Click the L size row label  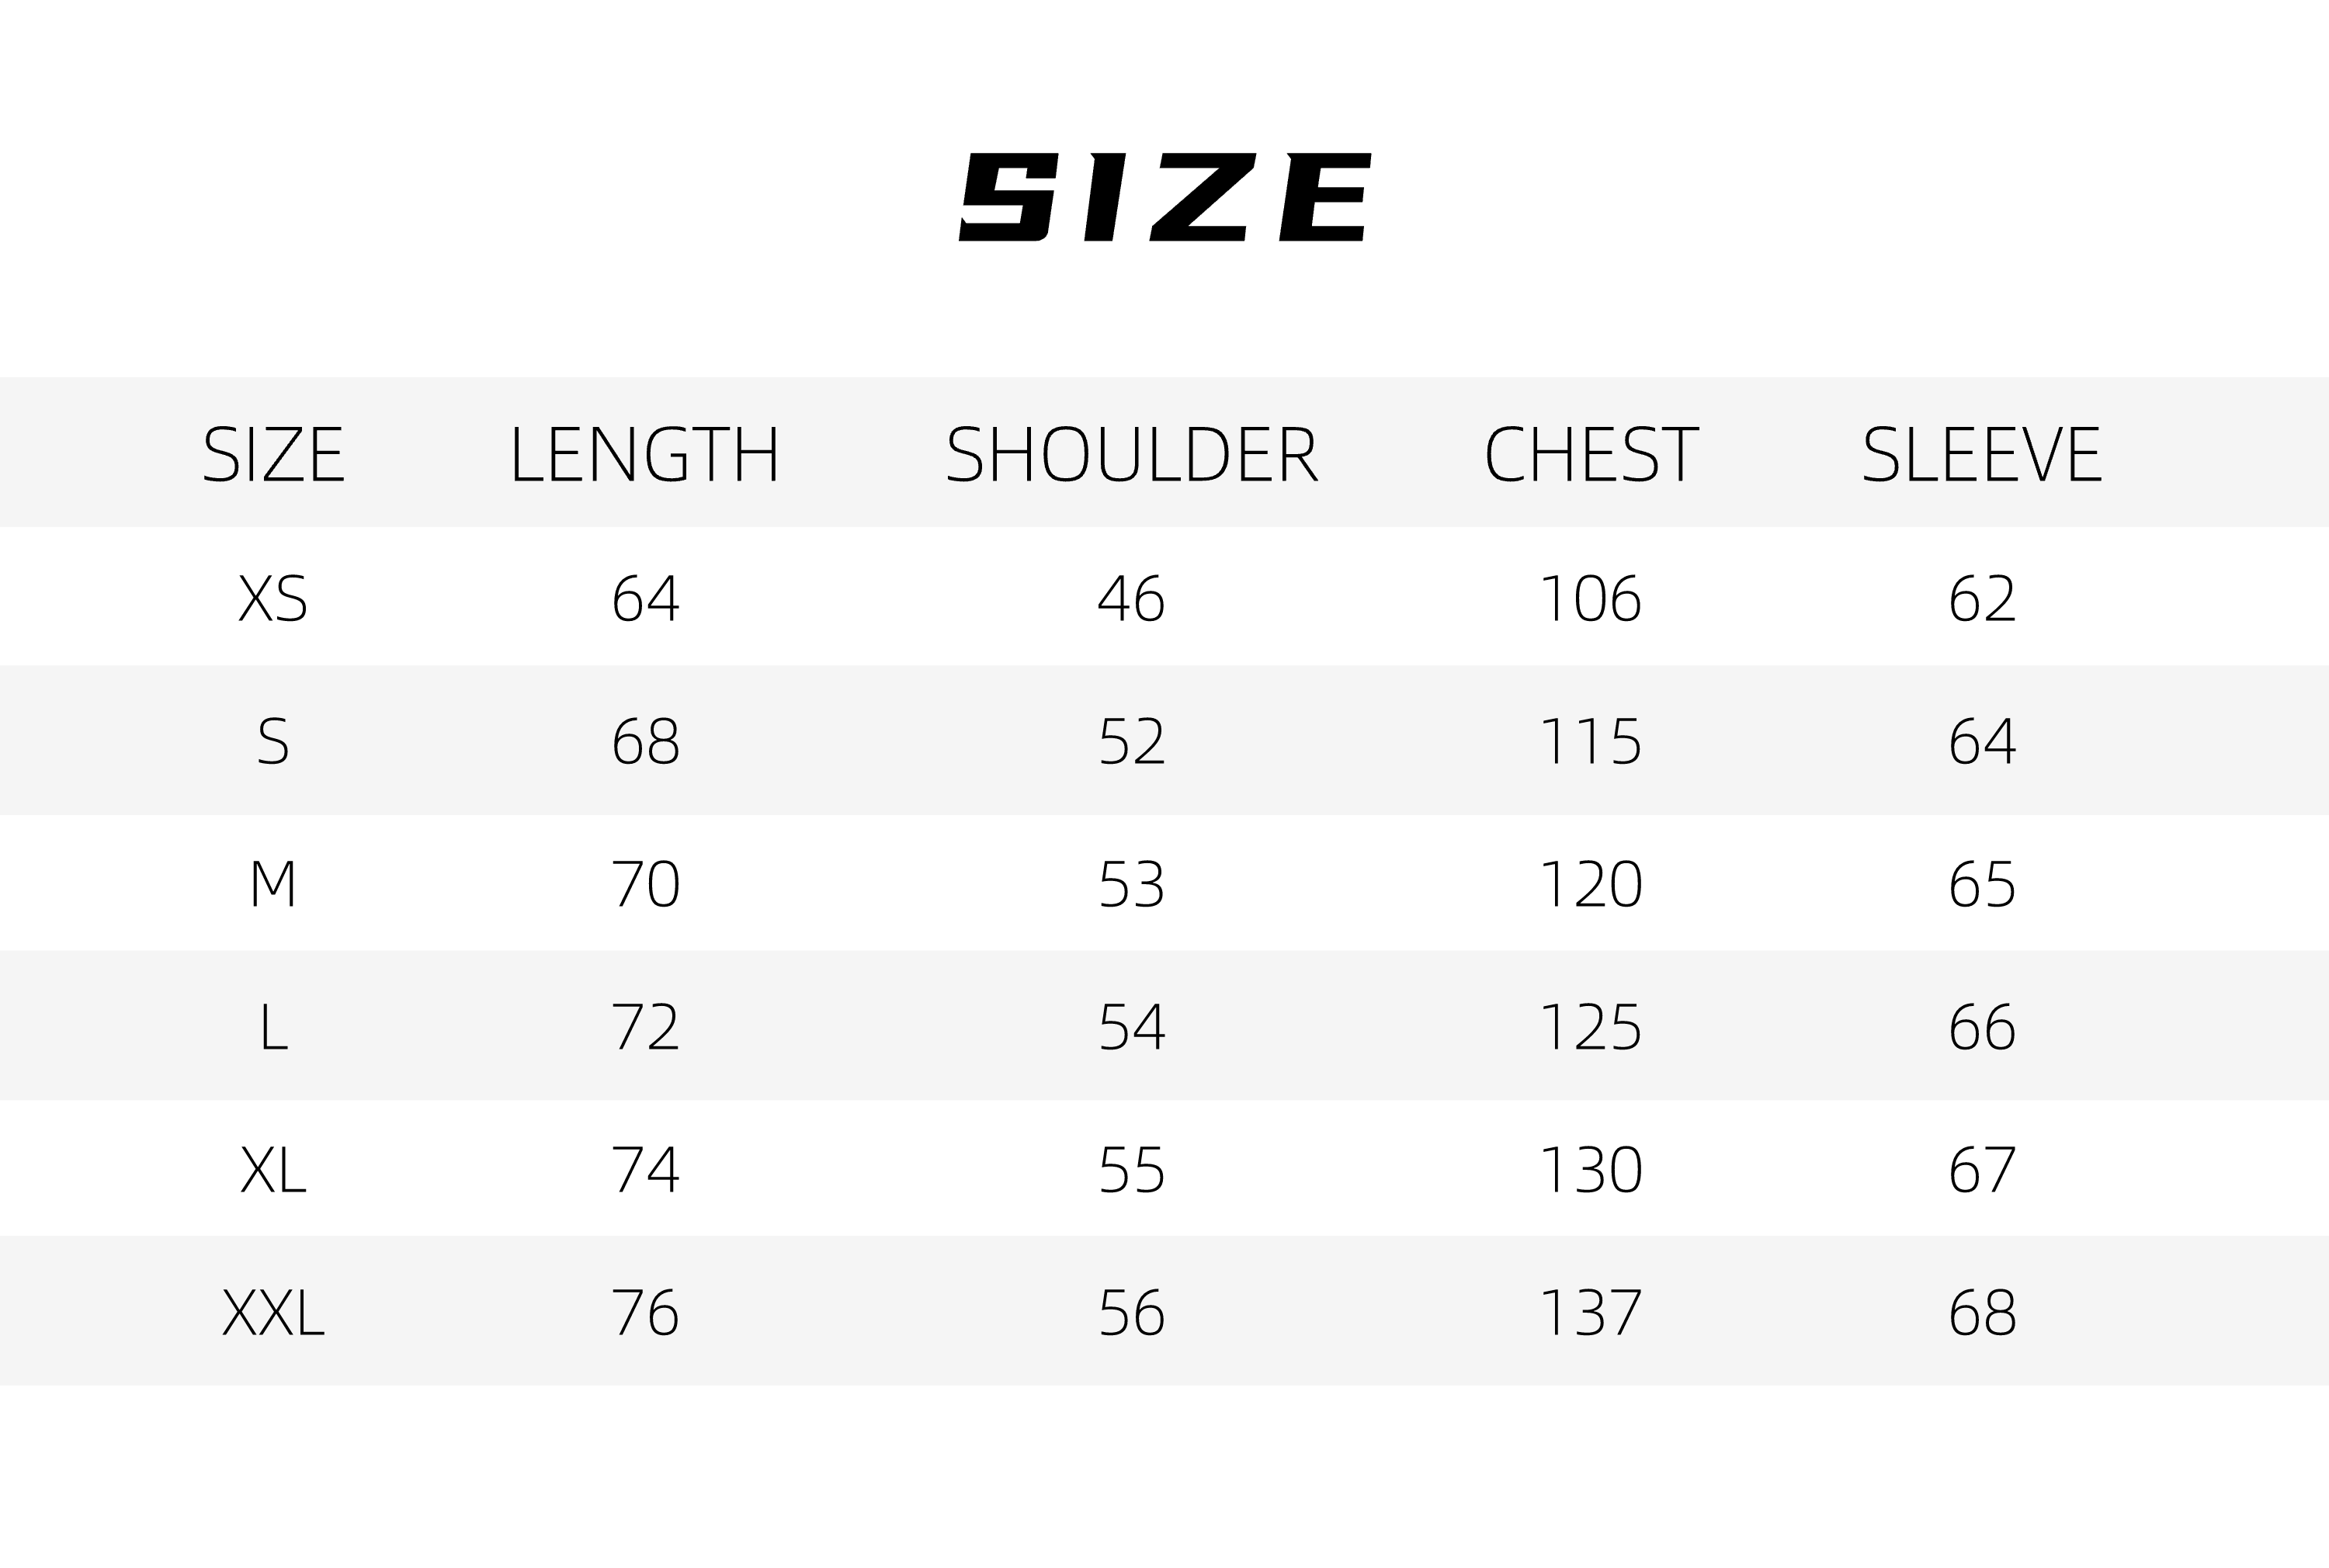point(273,1027)
